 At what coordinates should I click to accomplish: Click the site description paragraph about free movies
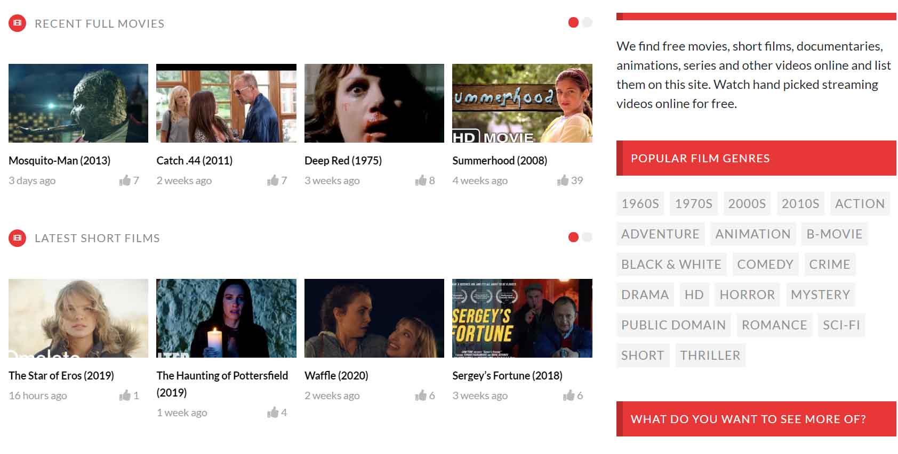[x=754, y=75]
